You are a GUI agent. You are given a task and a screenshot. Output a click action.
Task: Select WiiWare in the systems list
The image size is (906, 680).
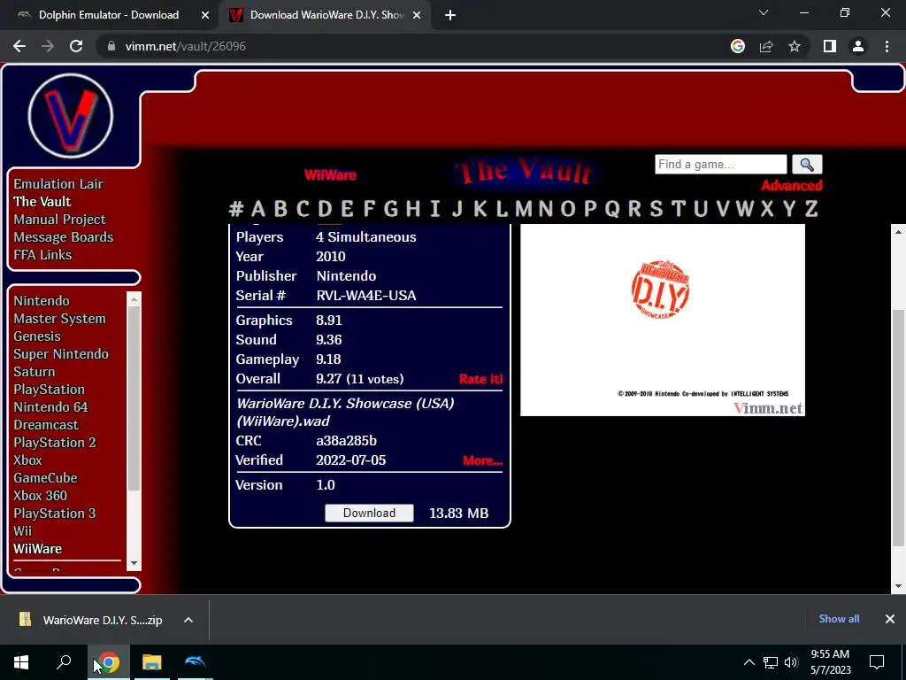pos(37,549)
